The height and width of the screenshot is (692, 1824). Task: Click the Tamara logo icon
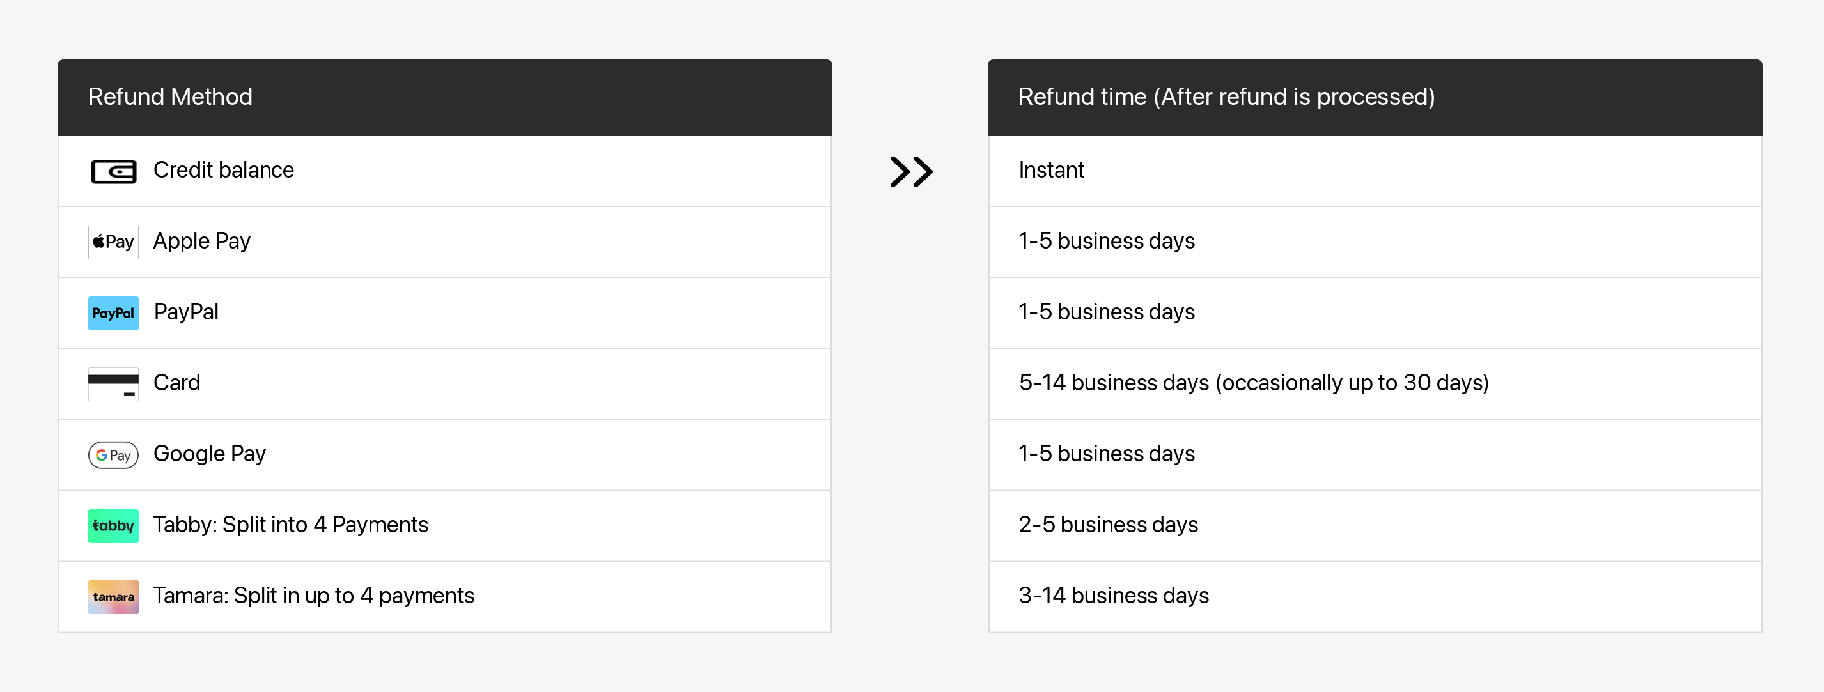click(x=113, y=597)
